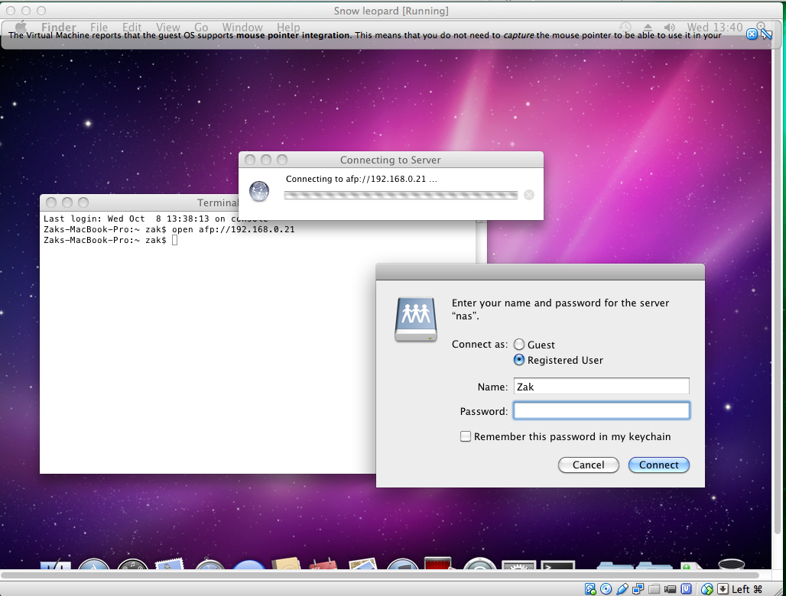Open the volume menu bar icon
Viewport: 786px width, 596px height.
[669, 27]
